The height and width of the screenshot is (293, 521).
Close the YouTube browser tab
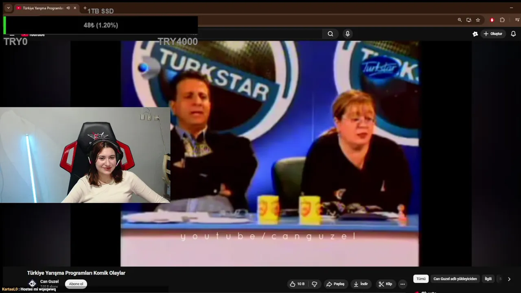click(75, 8)
